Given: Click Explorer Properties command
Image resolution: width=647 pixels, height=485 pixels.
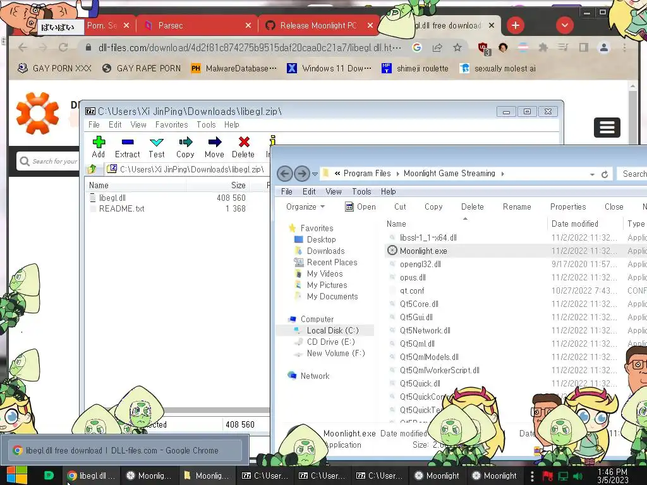Looking at the screenshot, I should (568, 207).
